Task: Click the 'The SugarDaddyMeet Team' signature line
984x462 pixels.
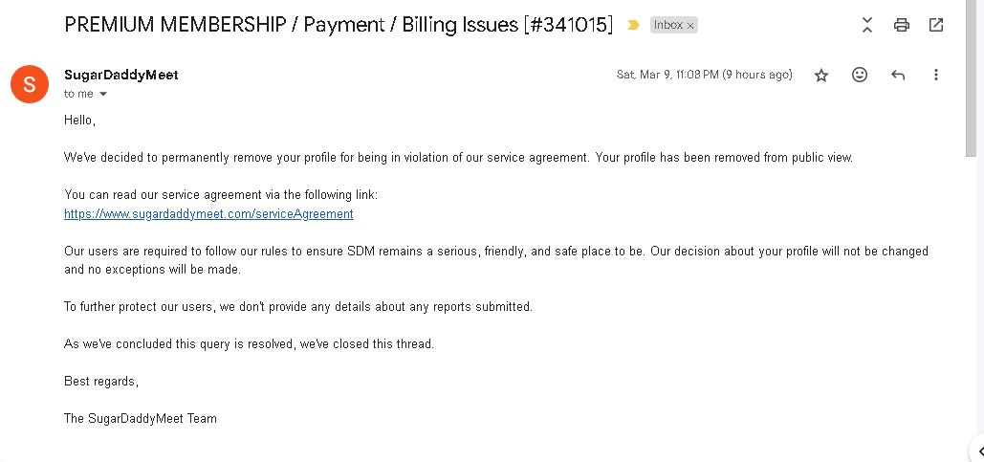Action: pos(140,418)
